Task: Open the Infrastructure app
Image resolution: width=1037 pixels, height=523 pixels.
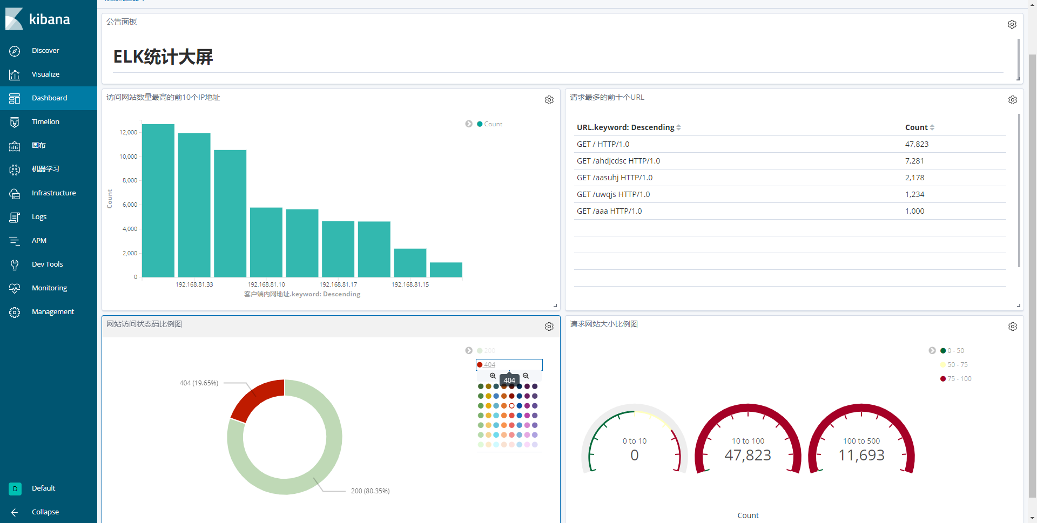Action: [x=53, y=193]
